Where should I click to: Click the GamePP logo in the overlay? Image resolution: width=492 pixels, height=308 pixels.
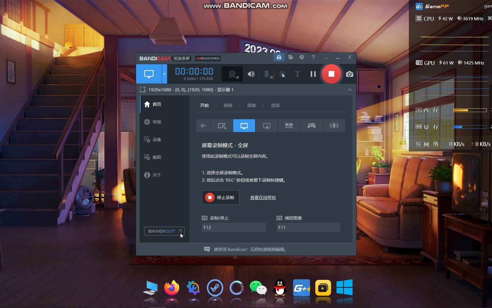click(x=432, y=6)
